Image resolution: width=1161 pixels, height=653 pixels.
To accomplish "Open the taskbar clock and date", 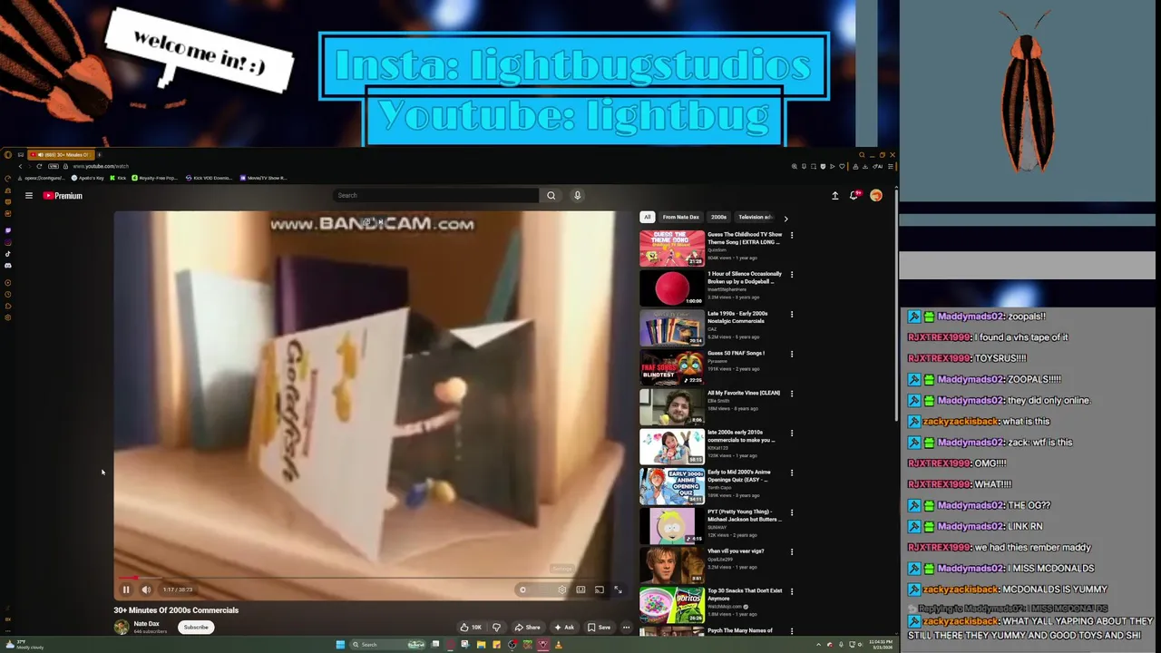I will point(879,645).
